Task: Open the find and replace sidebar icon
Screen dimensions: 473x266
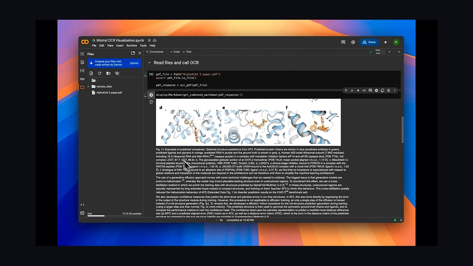Action: coord(82,62)
